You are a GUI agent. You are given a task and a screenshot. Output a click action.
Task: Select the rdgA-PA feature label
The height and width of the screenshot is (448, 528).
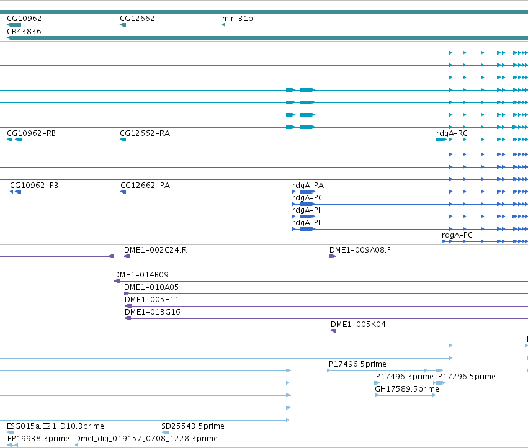tap(308, 186)
